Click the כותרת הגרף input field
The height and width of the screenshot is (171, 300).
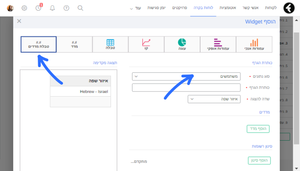[x=186, y=88]
